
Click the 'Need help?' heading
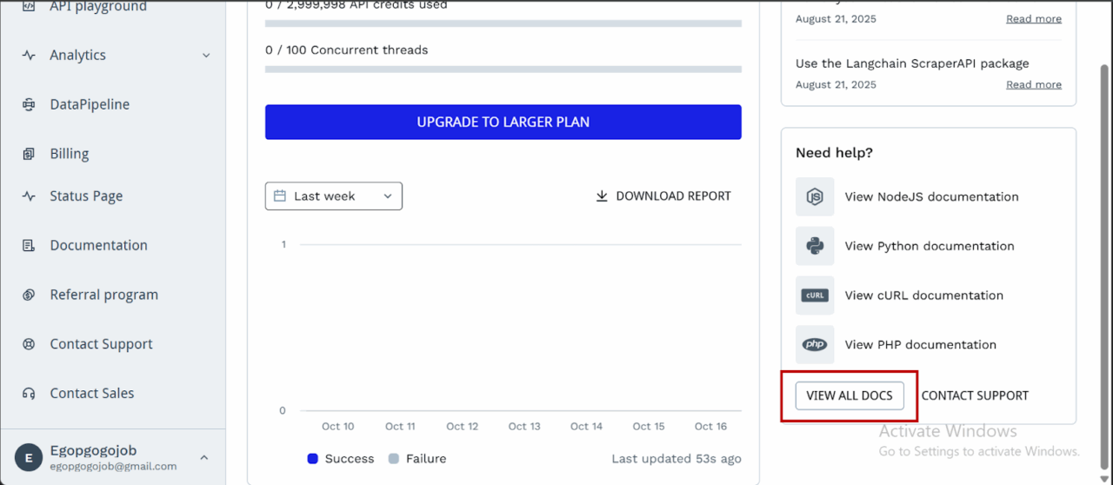pos(834,153)
